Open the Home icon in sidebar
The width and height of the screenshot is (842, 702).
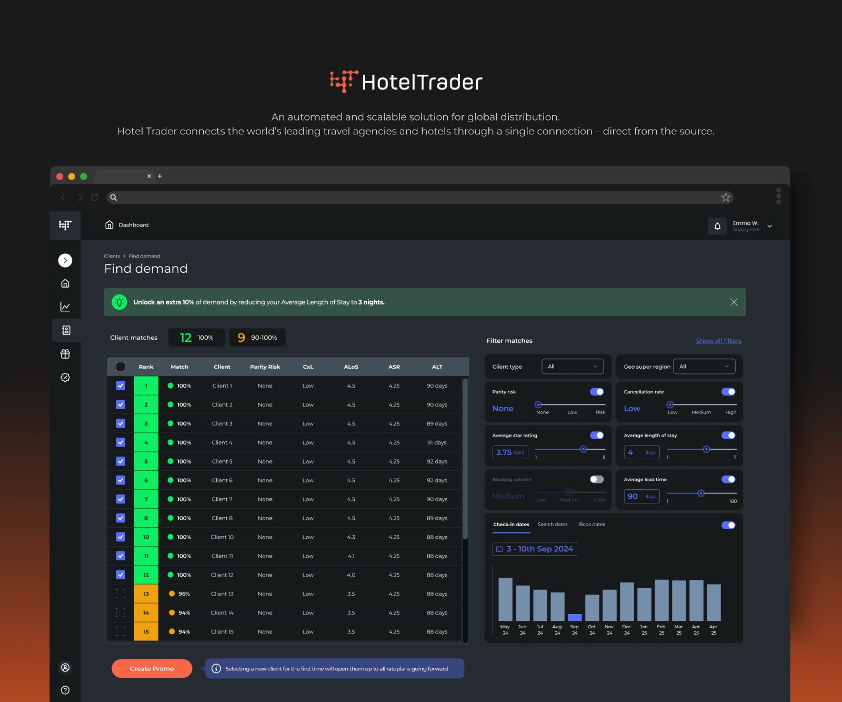tap(65, 283)
